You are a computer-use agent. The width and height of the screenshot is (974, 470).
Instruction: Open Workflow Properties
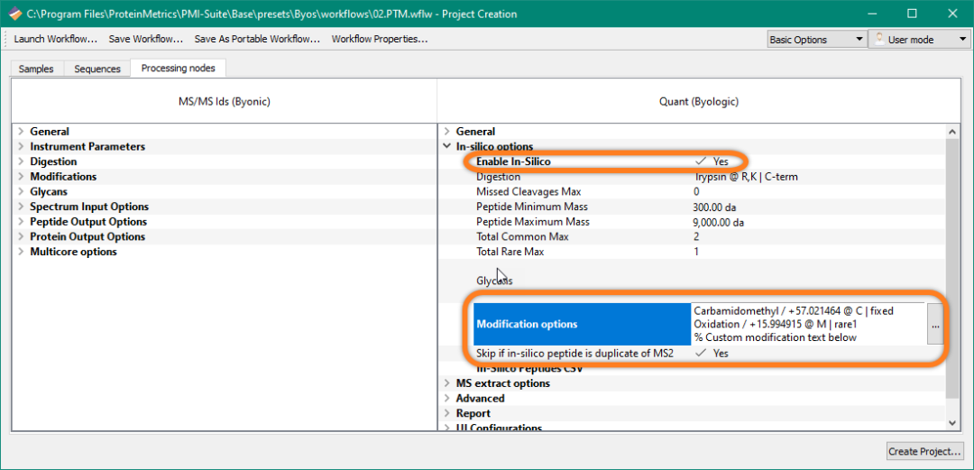click(x=379, y=39)
